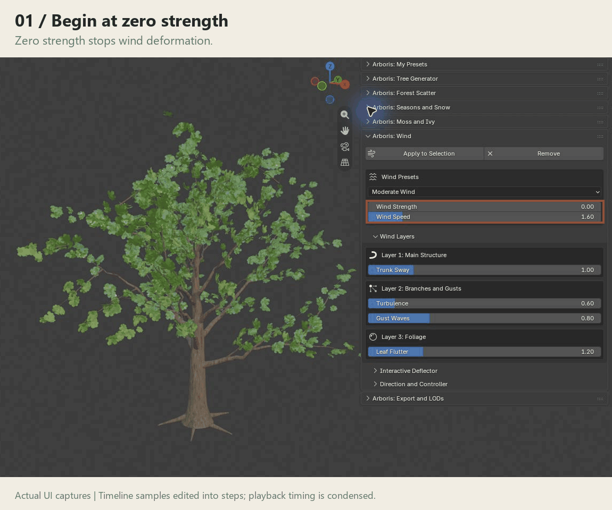
Task: Click the blue Z axis gizmo handle
Action: [330, 66]
